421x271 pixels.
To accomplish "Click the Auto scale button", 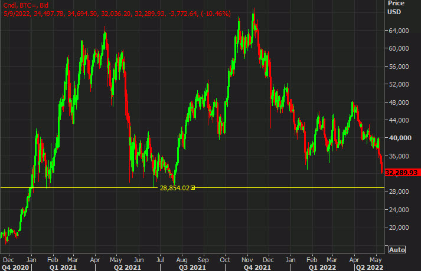I will click(397, 249).
